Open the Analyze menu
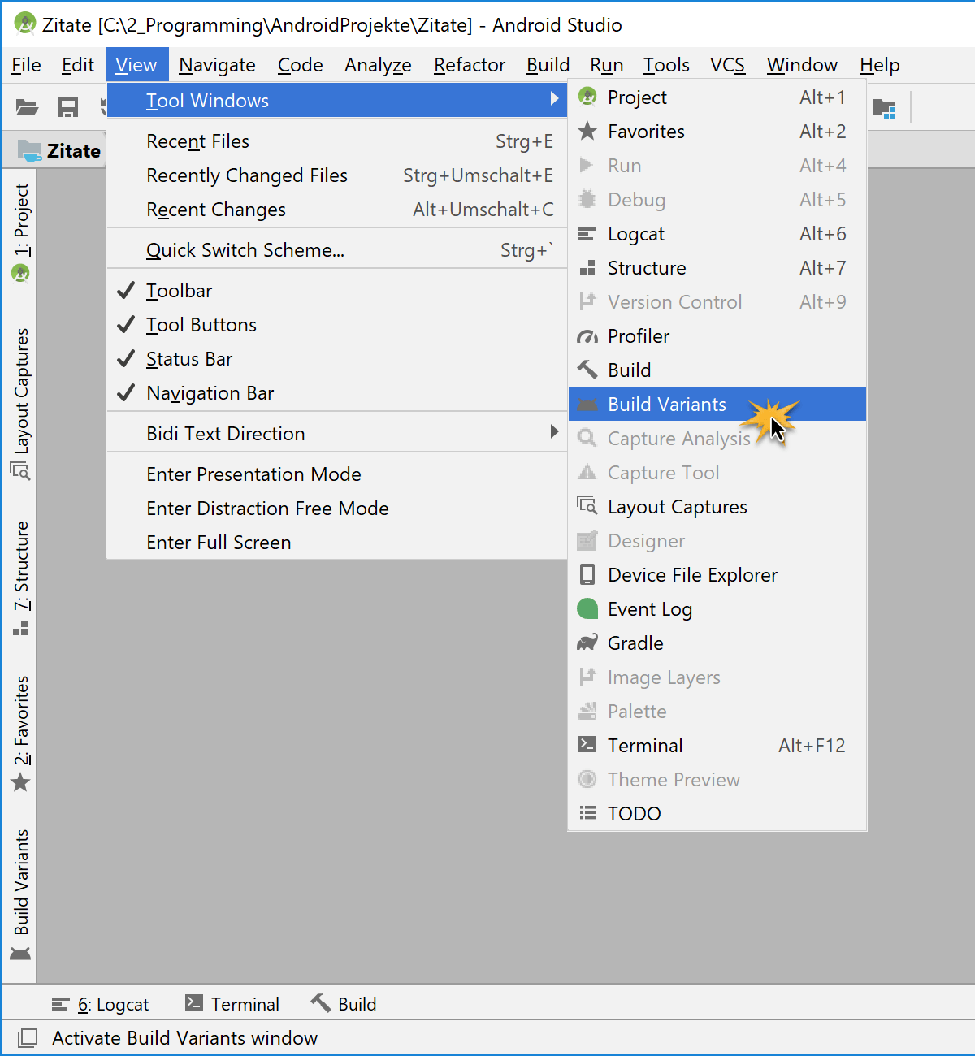The width and height of the screenshot is (975, 1056). 378,65
